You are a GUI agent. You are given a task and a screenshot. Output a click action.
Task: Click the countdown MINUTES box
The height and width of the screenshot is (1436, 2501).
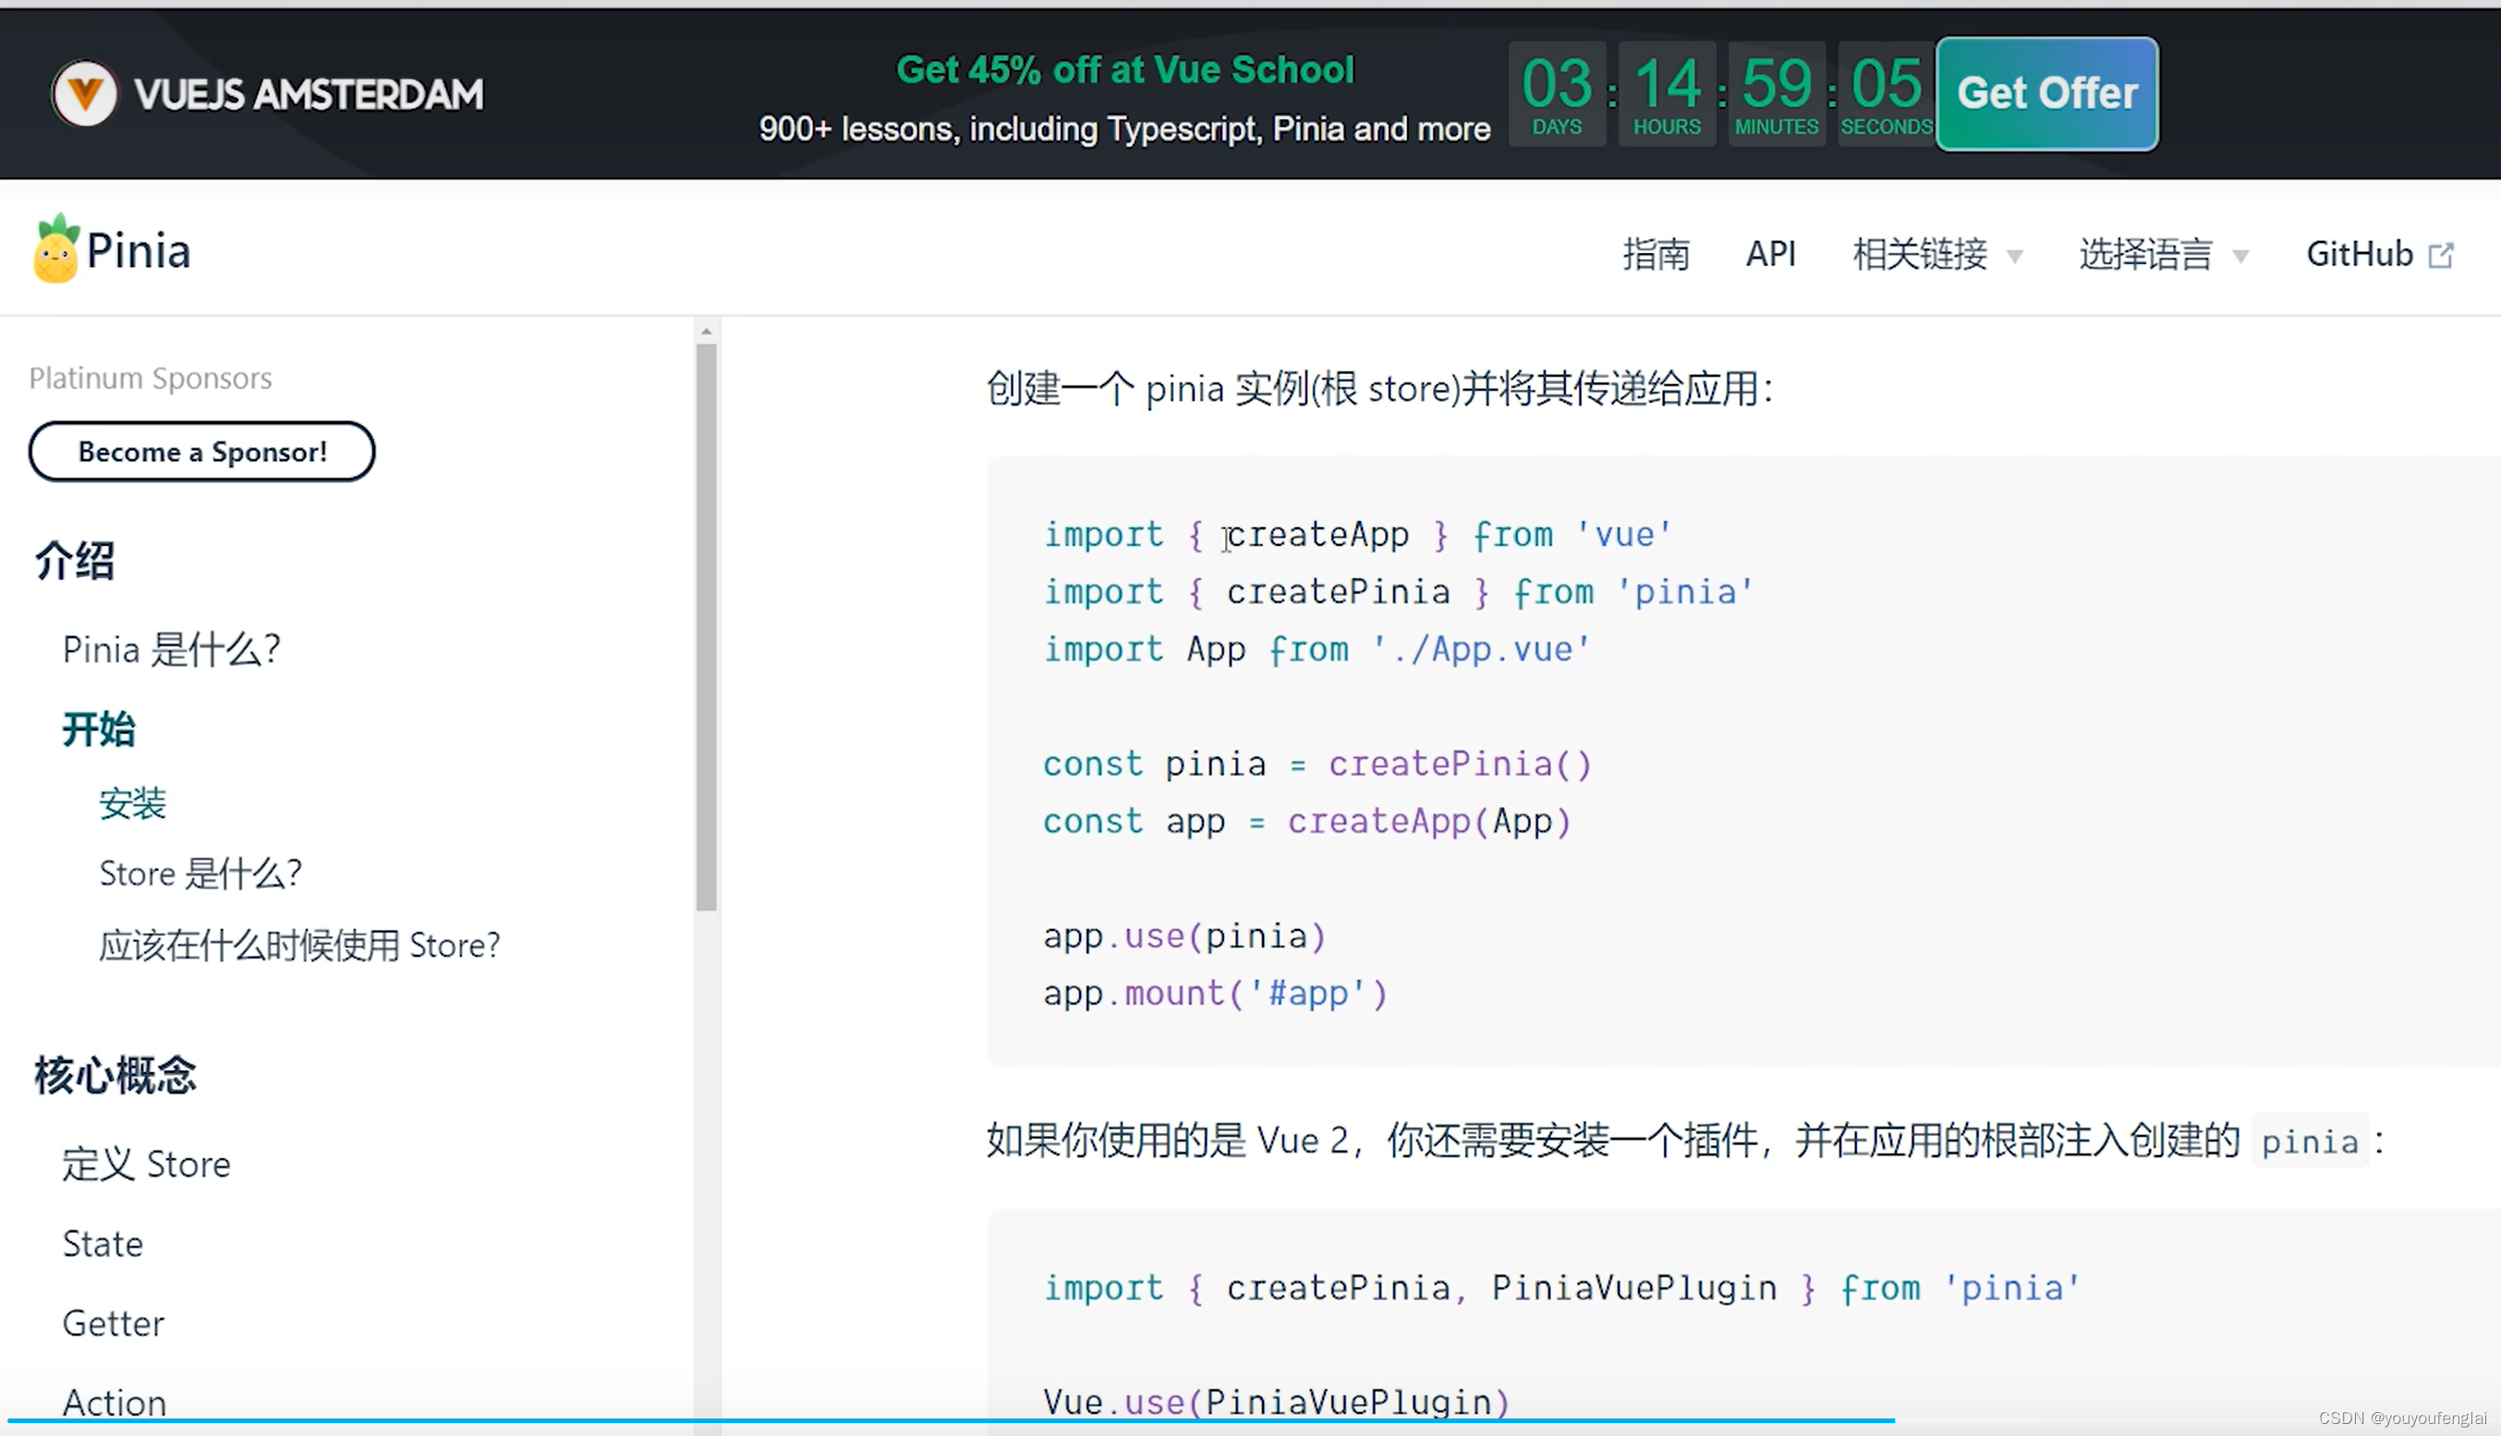pyautogui.click(x=1776, y=95)
